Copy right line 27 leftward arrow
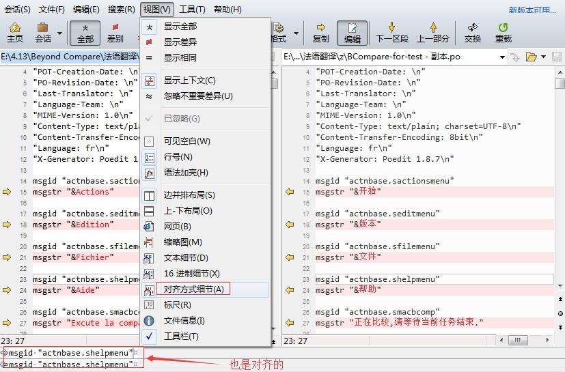Image resolution: width=565 pixels, height=372 pixels. 290,323
